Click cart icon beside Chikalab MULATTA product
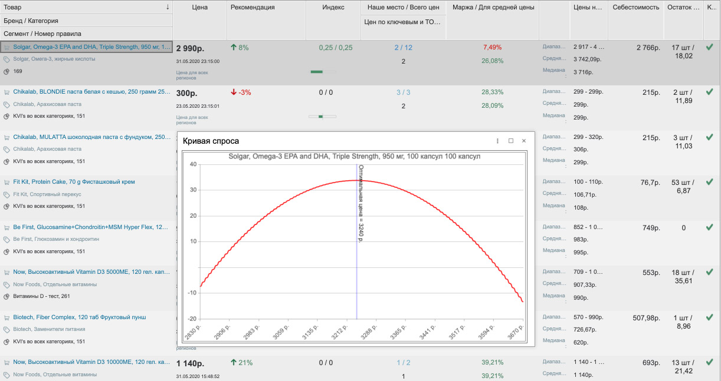The height and width of the screenshot is (381, 721). pos(6,137)
